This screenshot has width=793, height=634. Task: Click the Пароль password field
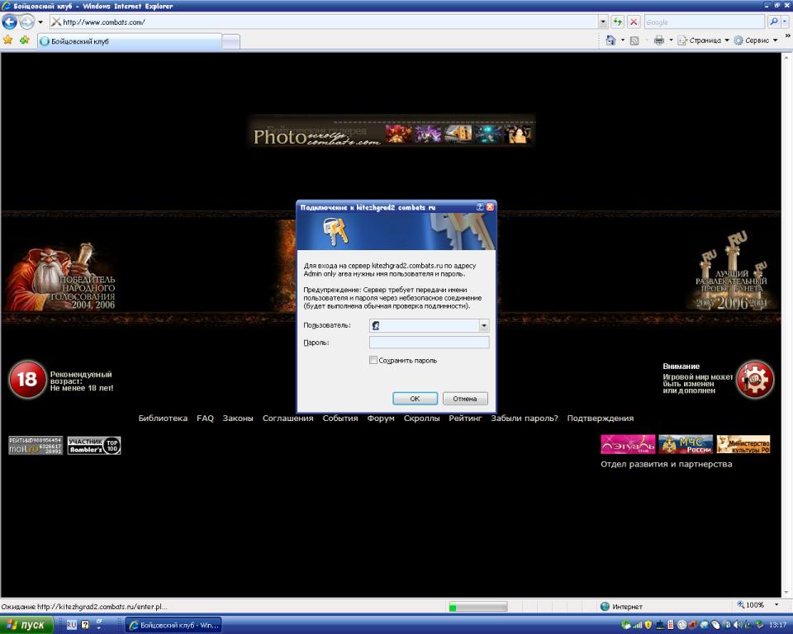point(430,343)
